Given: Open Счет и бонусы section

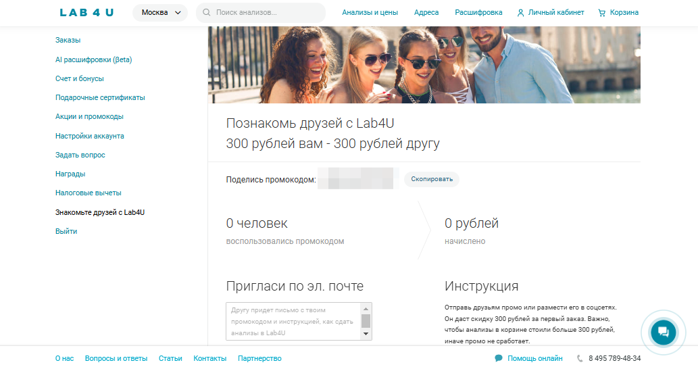Looking at the screenshot, I should click(x=80, y=78).
